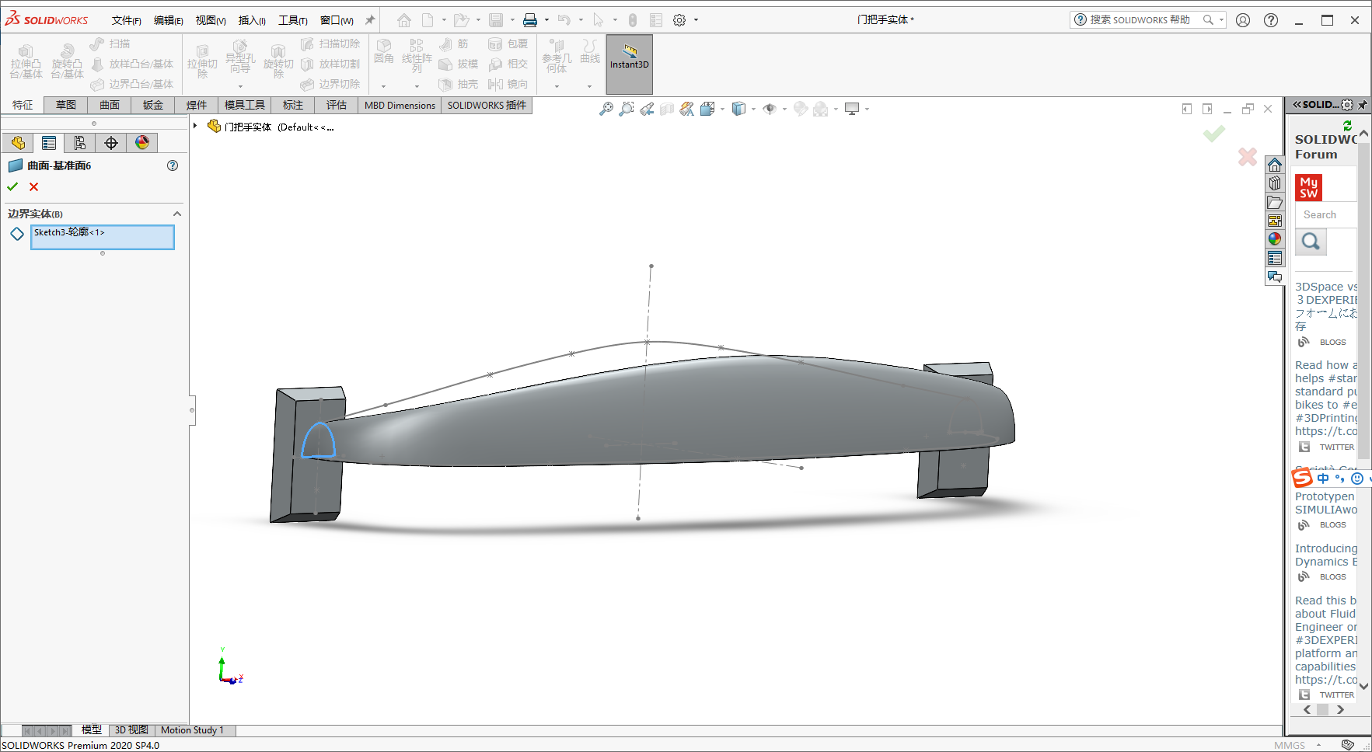Pin the task pane with pushpin icon
This screenshot has height=752, width=1372.
tap(1362, 105)
